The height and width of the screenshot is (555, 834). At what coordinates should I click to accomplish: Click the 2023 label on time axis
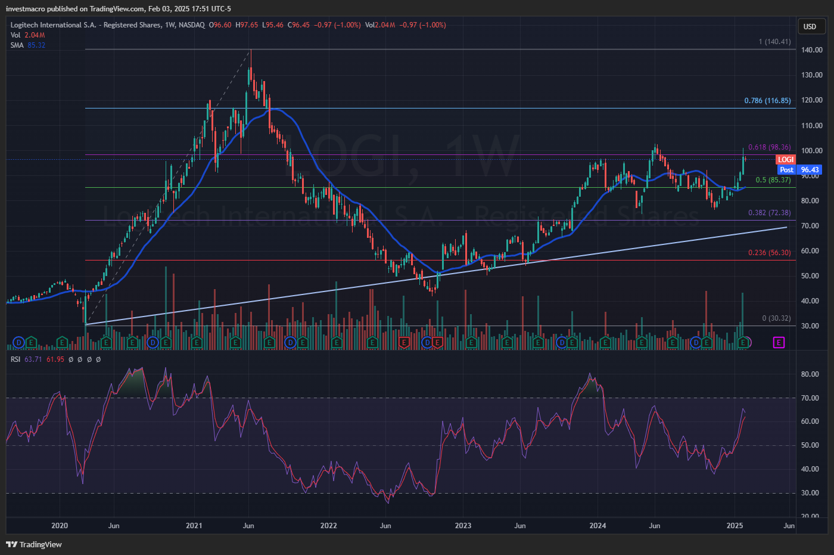tap(463, 526)
